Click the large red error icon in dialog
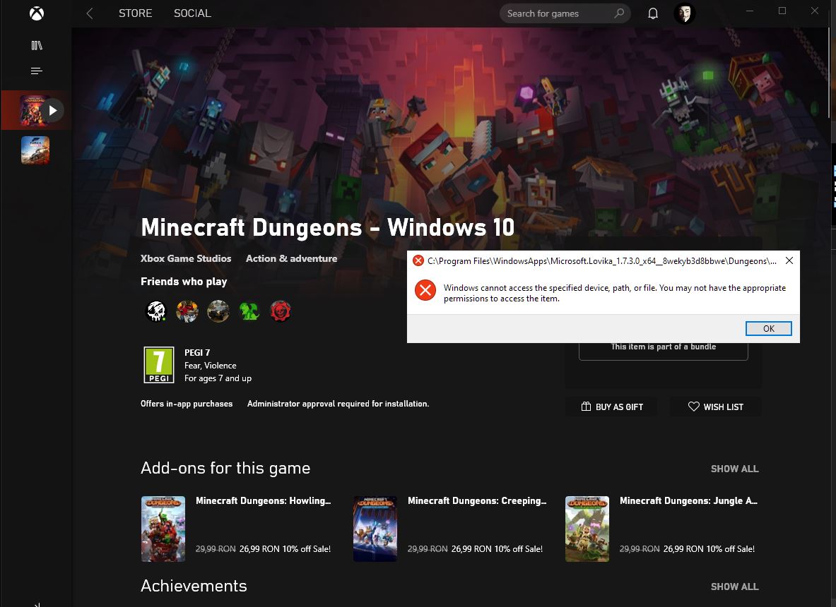Viewport: 836px width, 607px height. [425, 290]
